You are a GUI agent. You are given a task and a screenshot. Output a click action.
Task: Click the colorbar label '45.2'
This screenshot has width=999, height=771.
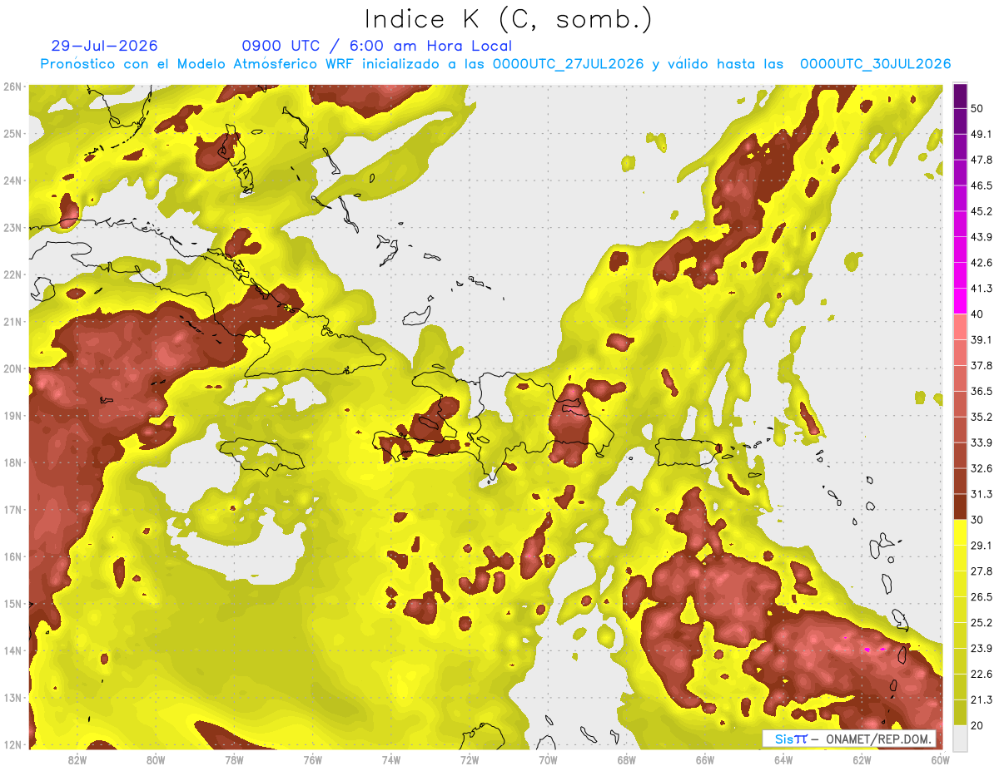coord(982,211)
